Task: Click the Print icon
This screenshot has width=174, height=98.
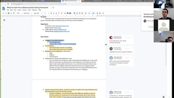Action: (9, 13)
